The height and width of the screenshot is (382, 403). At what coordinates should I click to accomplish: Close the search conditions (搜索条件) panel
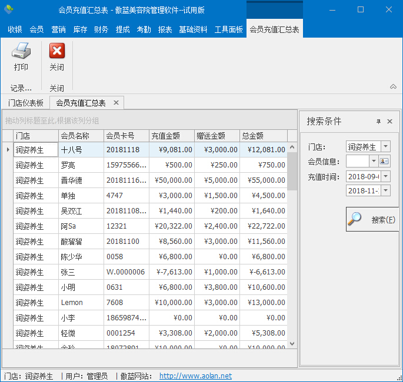[x=389, y=122]
